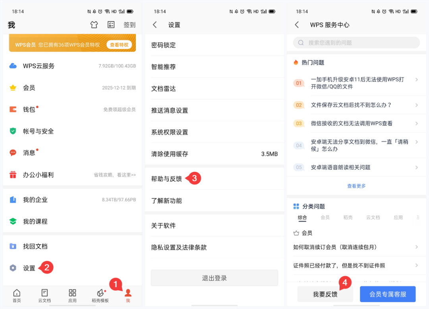Expand 证件照已经付款了 chevron
The image size is (429, 309).
coord(416,265)
